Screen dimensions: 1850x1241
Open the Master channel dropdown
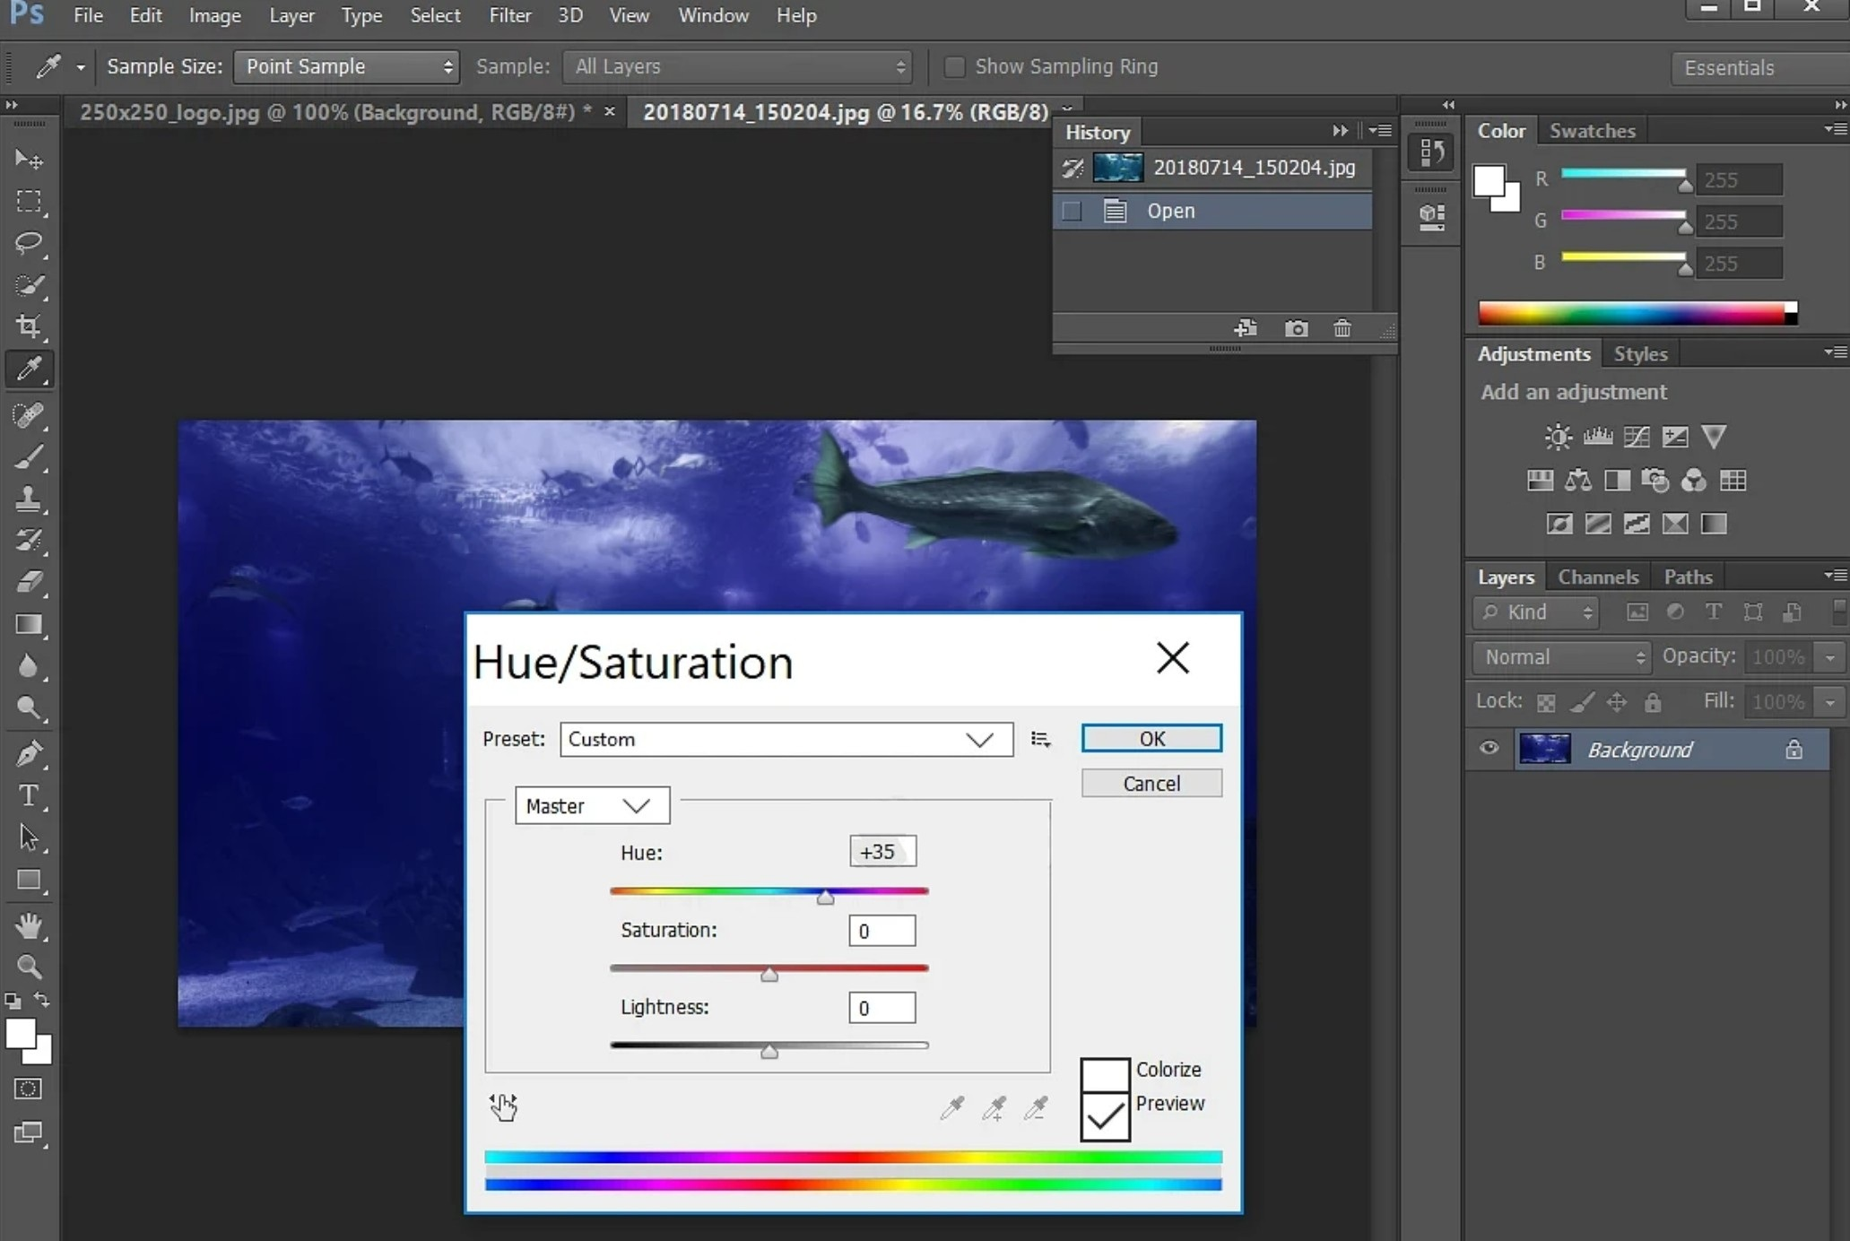point(592,805)
